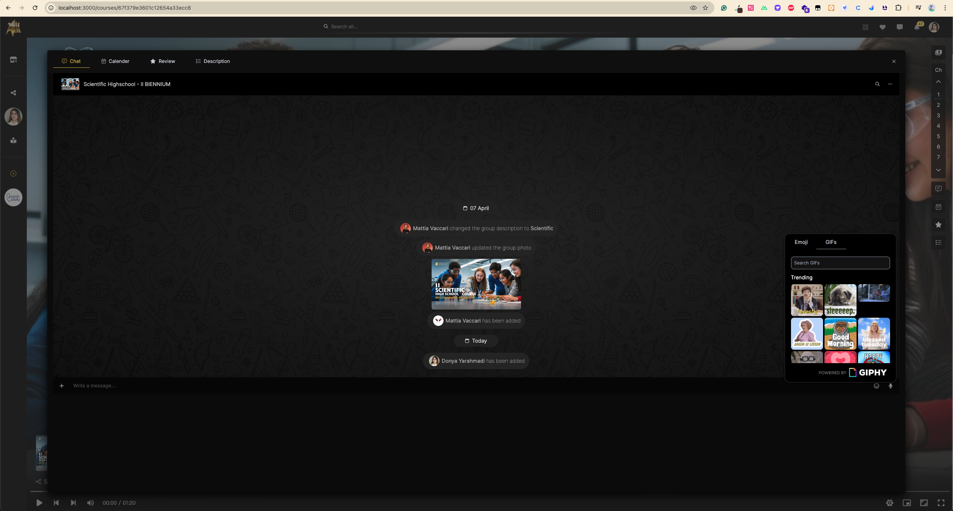This screenshot has width=953, height=511.
Task: Toggle mute with the volume icon
Action: pyautogui.click(x=90, y=503)
